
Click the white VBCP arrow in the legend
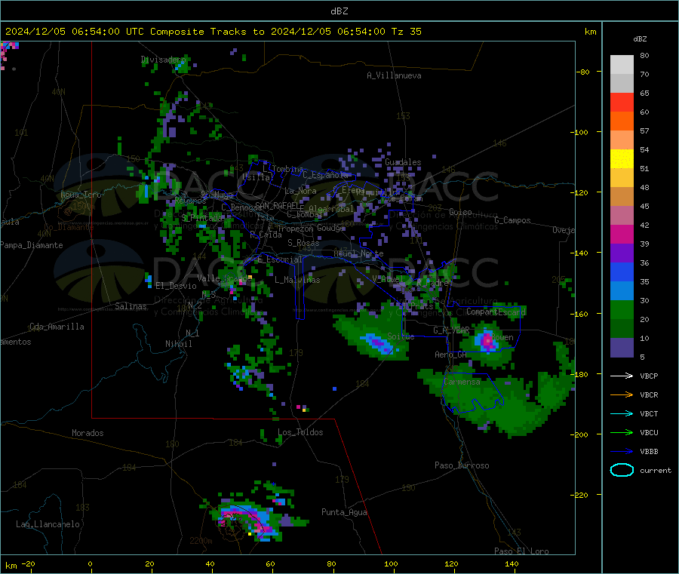coord(622,376)
